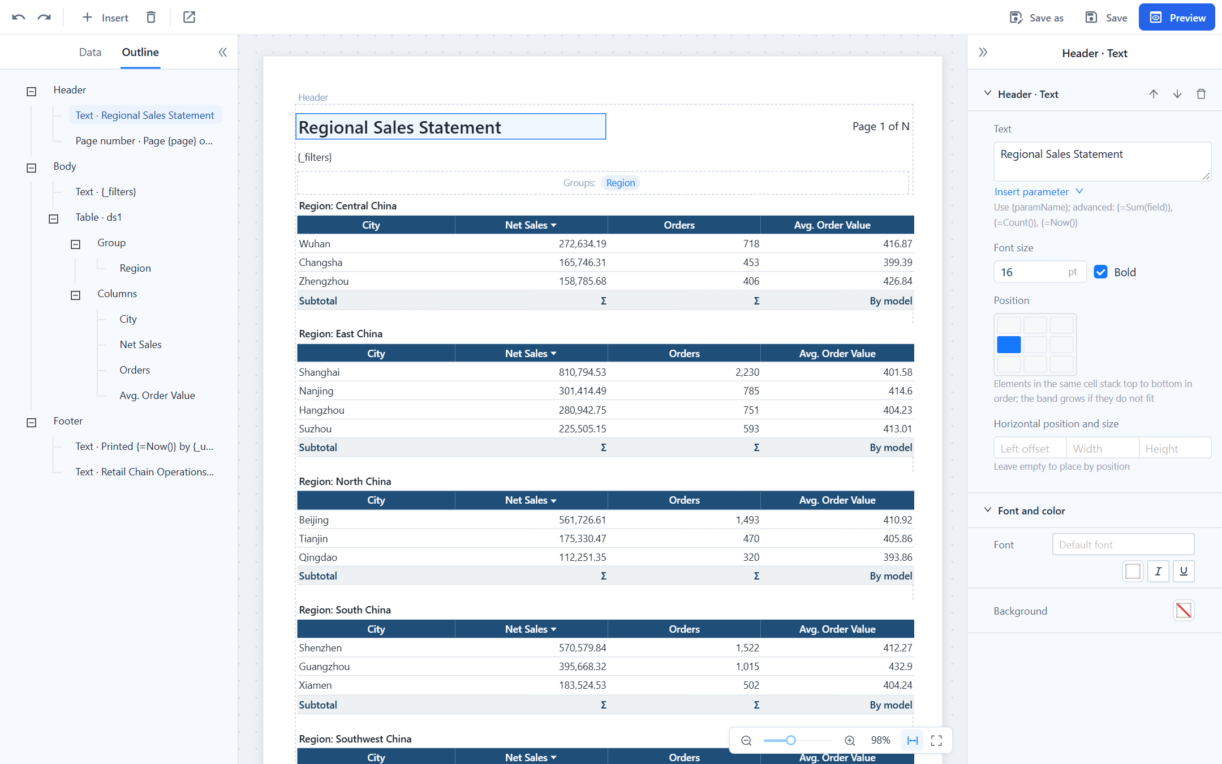Collapse the right properties panel
1222x764 pixels.
point(983,53)
